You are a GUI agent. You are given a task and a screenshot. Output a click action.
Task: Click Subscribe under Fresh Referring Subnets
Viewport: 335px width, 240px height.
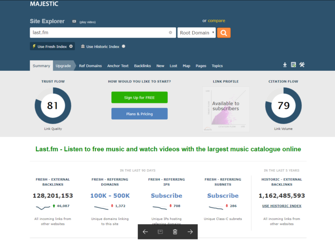223,196
